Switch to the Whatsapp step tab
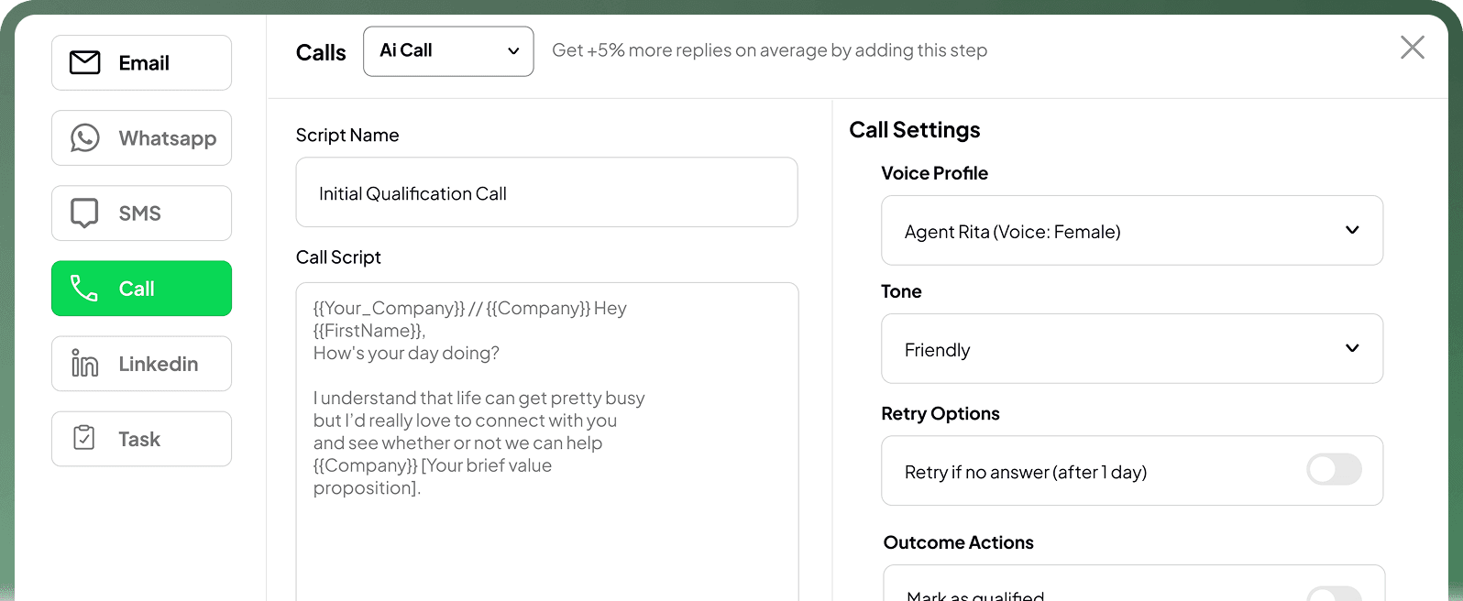The width and height of the screenshot is (1463, 601). (142, 138)
